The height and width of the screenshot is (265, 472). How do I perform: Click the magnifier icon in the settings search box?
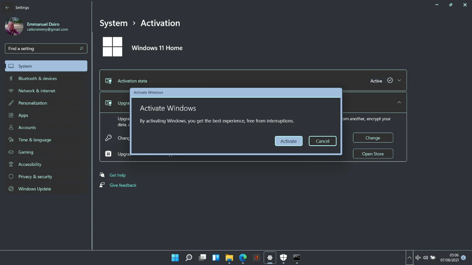(x=81, y=49)
